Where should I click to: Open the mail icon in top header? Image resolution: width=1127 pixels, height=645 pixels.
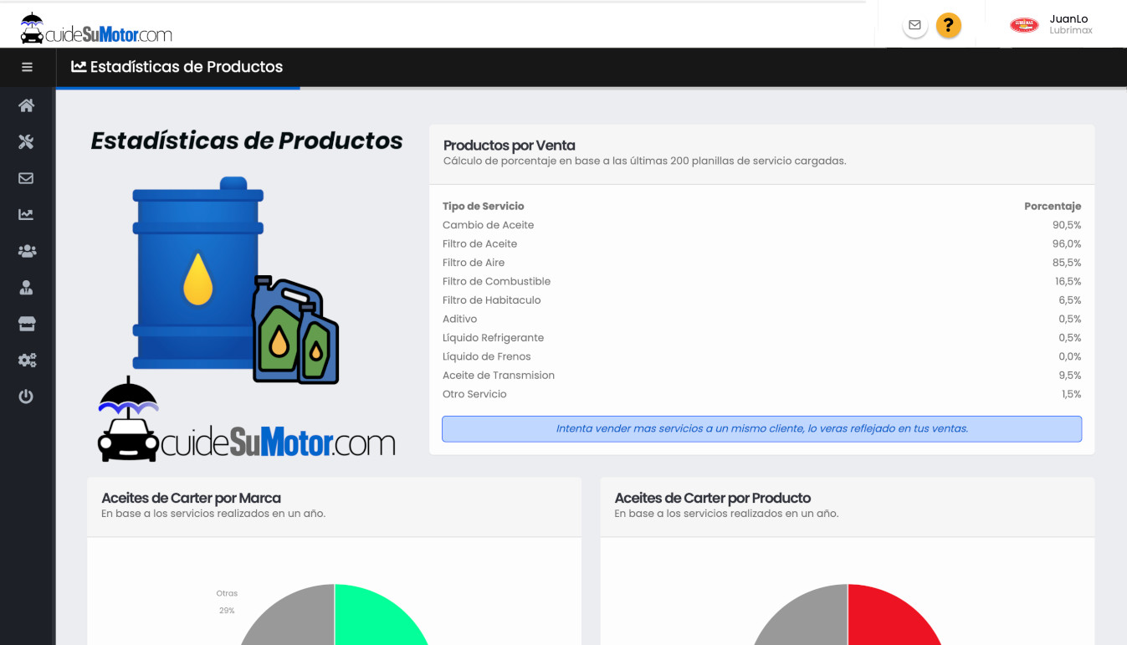[x=914, y=25]
